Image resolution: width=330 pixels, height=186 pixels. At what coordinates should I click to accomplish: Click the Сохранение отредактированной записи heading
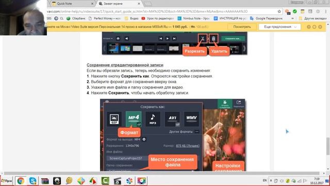[125, 65]
